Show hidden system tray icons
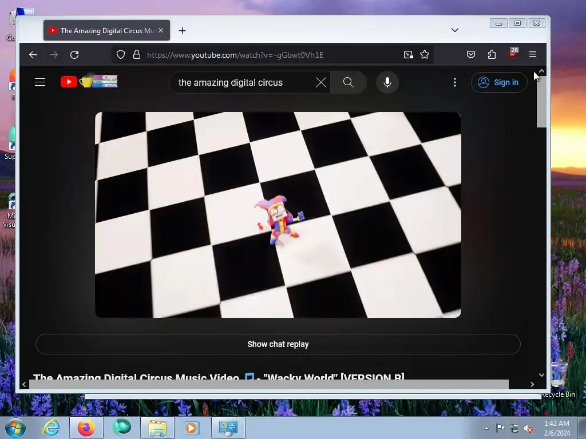Image resolution: width=586 pixels, height=439 pixels. click(486, 428)
